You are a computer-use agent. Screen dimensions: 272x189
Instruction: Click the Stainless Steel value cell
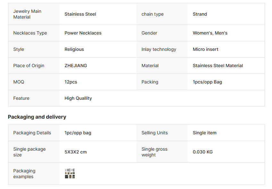click(x=80, y=14)
